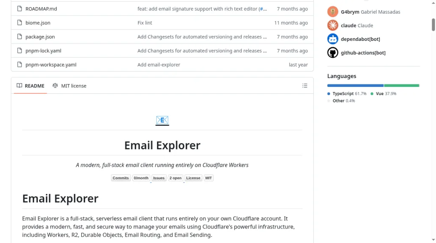436x243 pixels.
Task: Open the pnpm-lock.yaml file
Action: [x=43, y=50]
